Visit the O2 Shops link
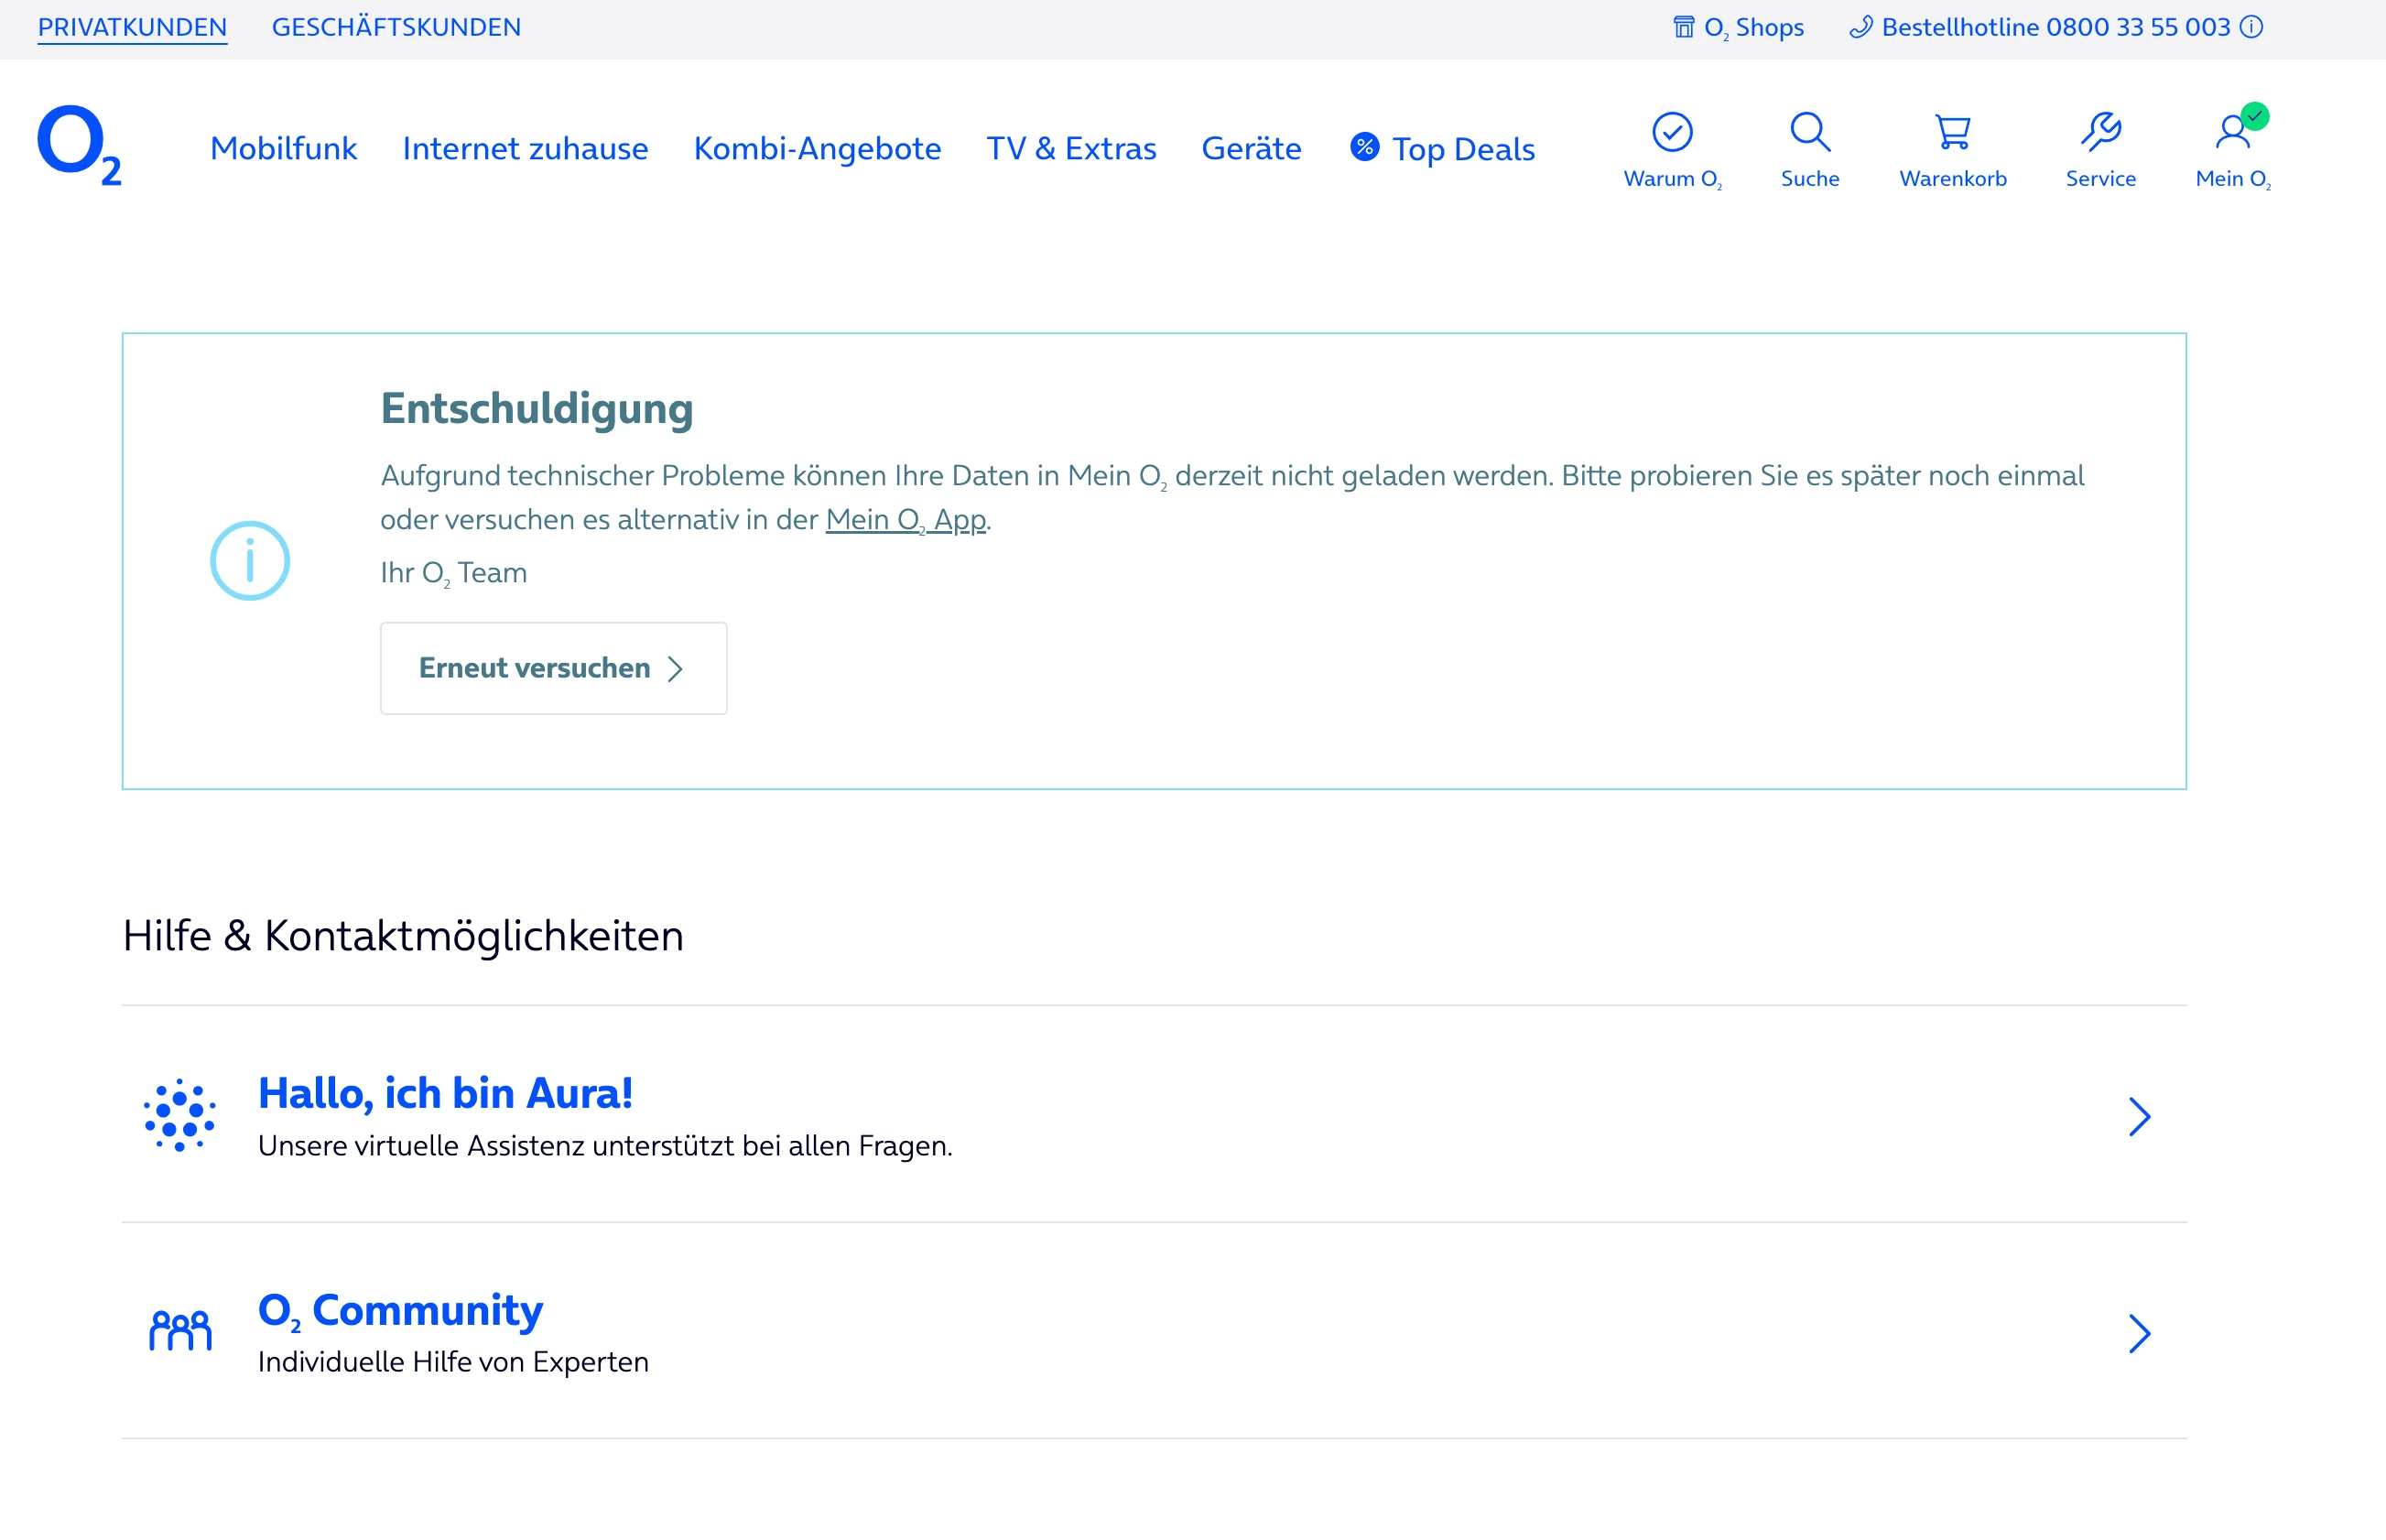Screen dimensions: 2386x1540 tap(1738, 27)
